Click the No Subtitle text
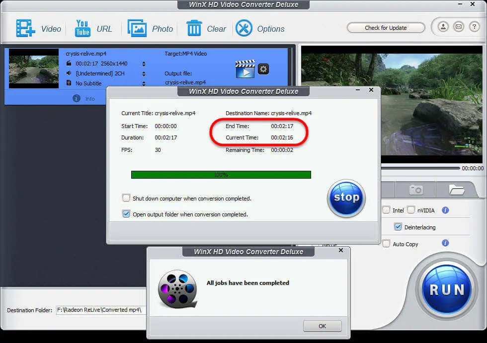This screenshot has width=487, height=343. click(x=88, y=83)
